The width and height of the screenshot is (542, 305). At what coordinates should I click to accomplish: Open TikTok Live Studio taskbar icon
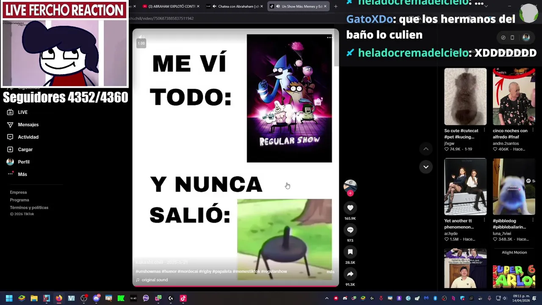pos(183,298)
